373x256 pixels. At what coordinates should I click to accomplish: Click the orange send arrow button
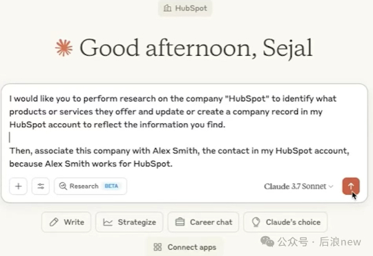click(x=351, y=186)
